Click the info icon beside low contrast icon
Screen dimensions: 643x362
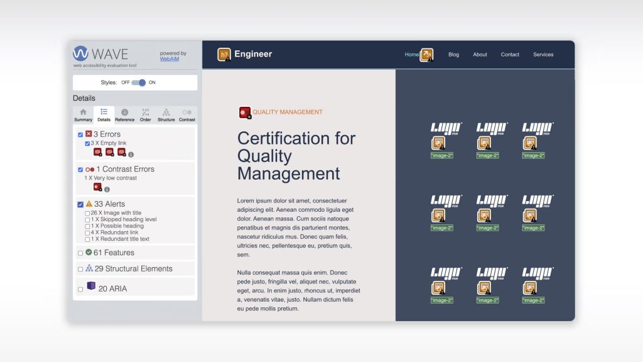tap(107, 189)
